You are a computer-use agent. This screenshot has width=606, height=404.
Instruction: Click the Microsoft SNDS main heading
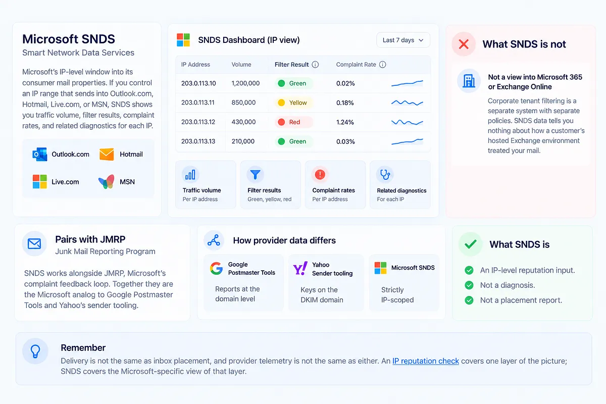[69, 39]
